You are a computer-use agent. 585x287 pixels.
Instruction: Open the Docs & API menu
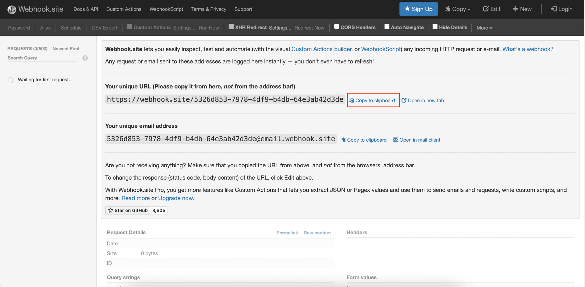[x=86, y=9]
